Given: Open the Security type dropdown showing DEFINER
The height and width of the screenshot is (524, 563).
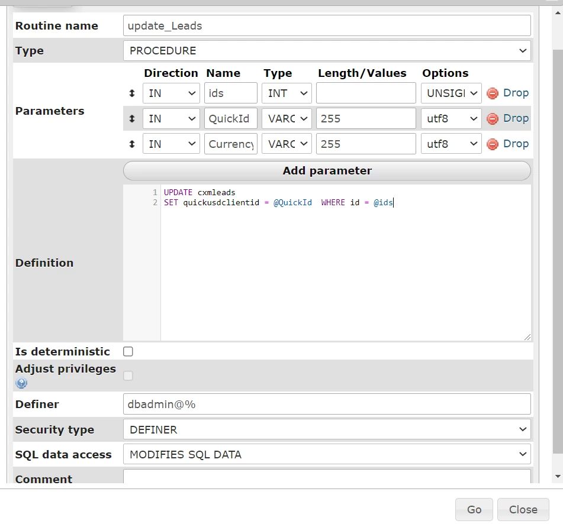Looking at the screenshot, I should [x=327, y=429].
